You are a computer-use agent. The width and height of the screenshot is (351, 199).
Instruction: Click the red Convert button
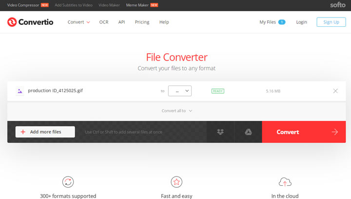(304, 132)
